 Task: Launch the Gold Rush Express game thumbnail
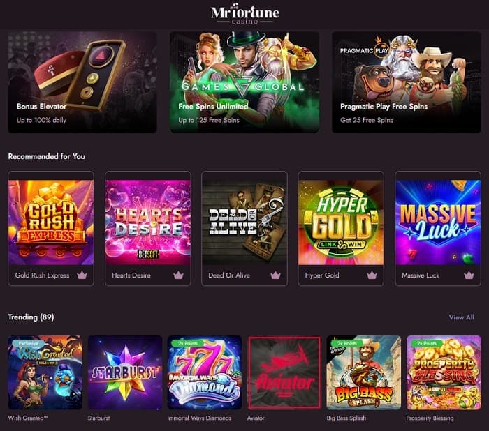point(51,222)
